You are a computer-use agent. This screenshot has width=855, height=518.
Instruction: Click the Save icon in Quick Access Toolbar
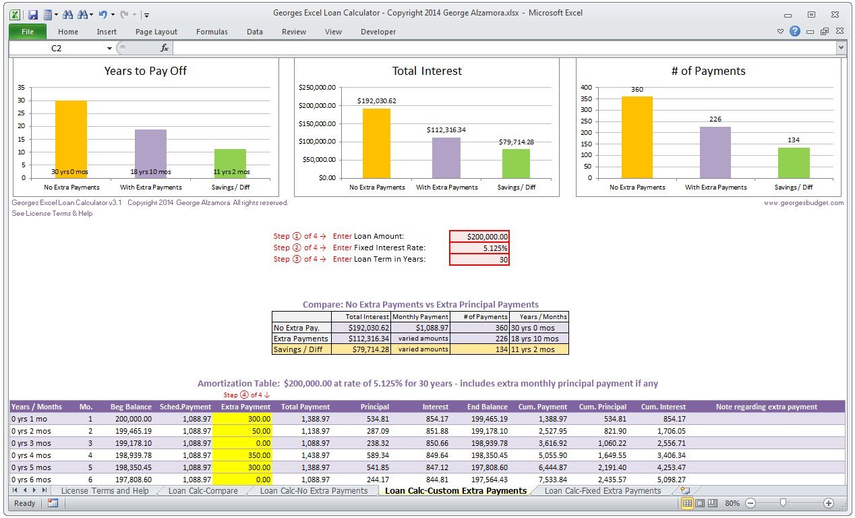pyautogui.click(x=32, y=14)
